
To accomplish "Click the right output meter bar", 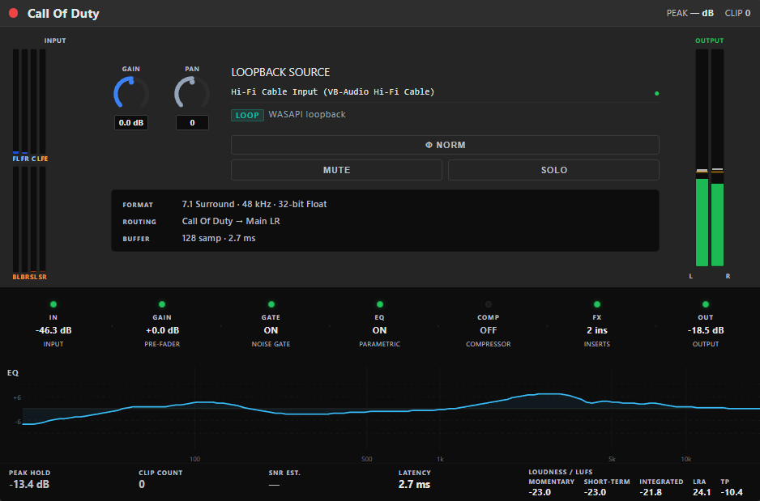I will 717,158.
